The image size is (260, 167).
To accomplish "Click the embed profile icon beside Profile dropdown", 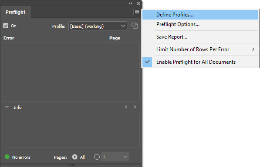I will [135, 26].
